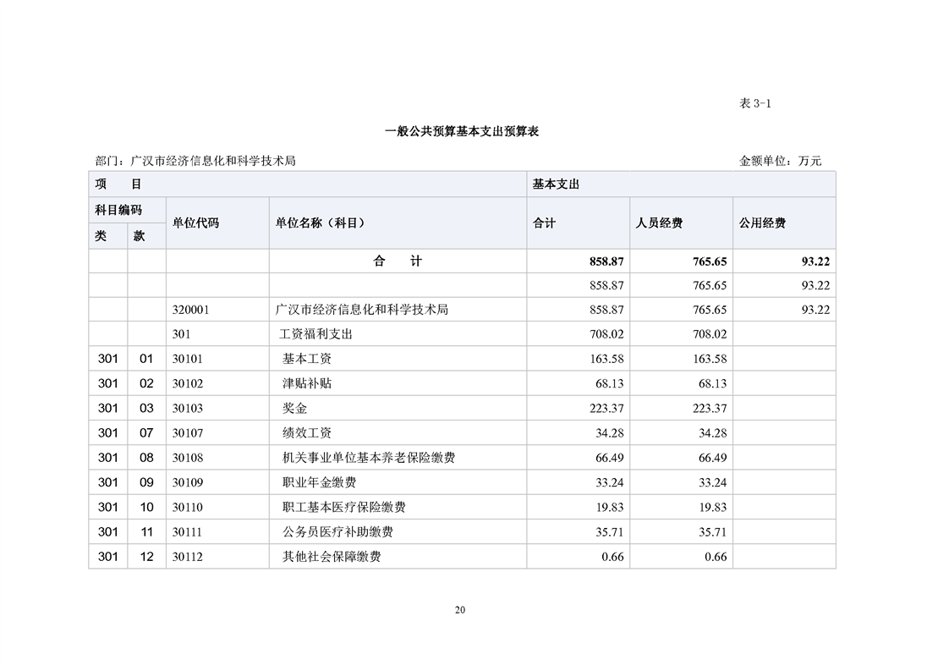
Task: Click page number 20
Action: 460,610
